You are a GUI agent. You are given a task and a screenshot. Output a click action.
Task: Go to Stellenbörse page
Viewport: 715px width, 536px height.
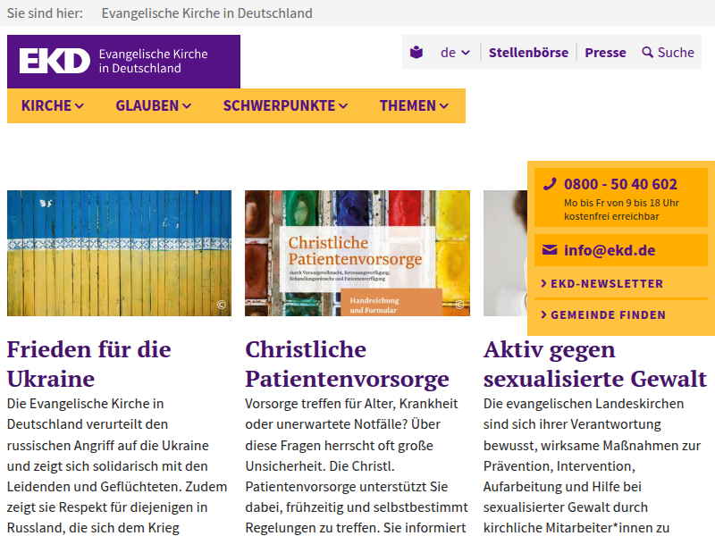tap(528, 53)
